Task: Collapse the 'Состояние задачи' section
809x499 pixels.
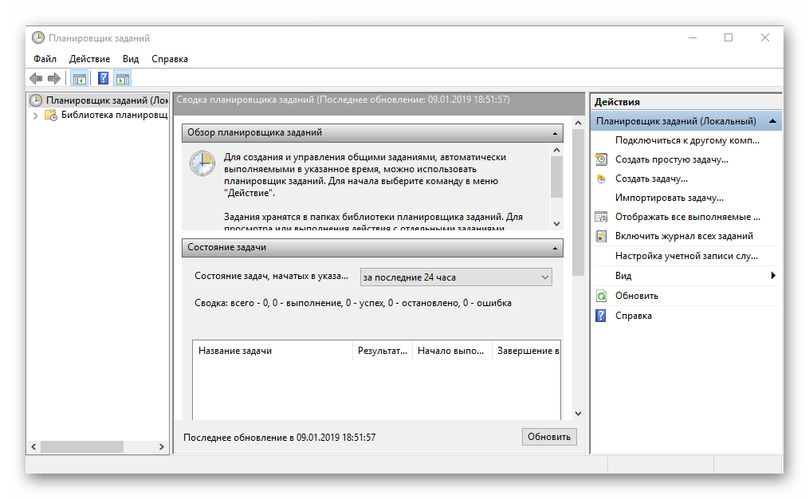Action: click(x=556, y=248)
